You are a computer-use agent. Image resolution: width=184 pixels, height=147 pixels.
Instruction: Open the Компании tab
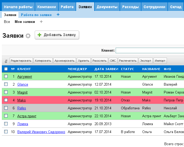(47, 7)
